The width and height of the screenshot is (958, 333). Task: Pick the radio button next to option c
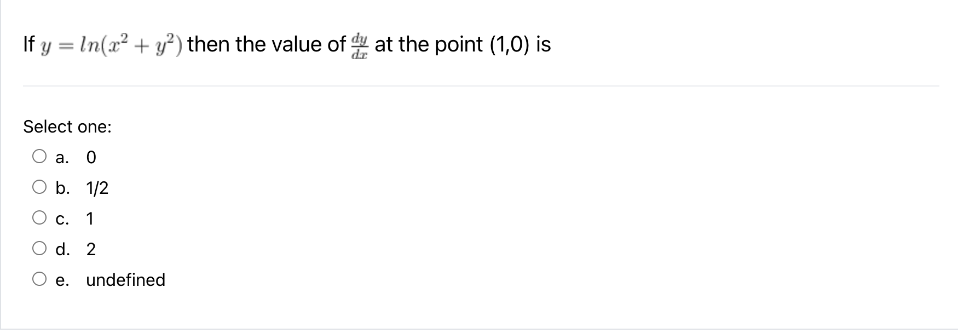coord(39,218)
